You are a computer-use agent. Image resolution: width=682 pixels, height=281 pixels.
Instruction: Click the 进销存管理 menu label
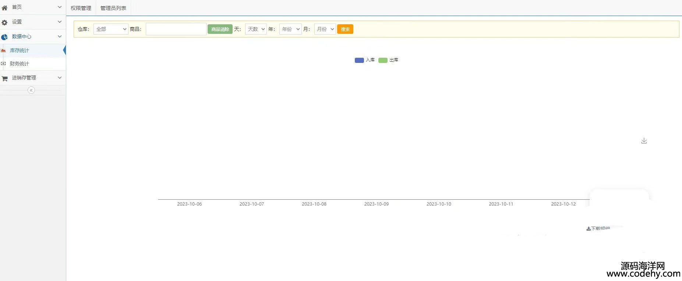pyautogui.click(x=24, y=78)
